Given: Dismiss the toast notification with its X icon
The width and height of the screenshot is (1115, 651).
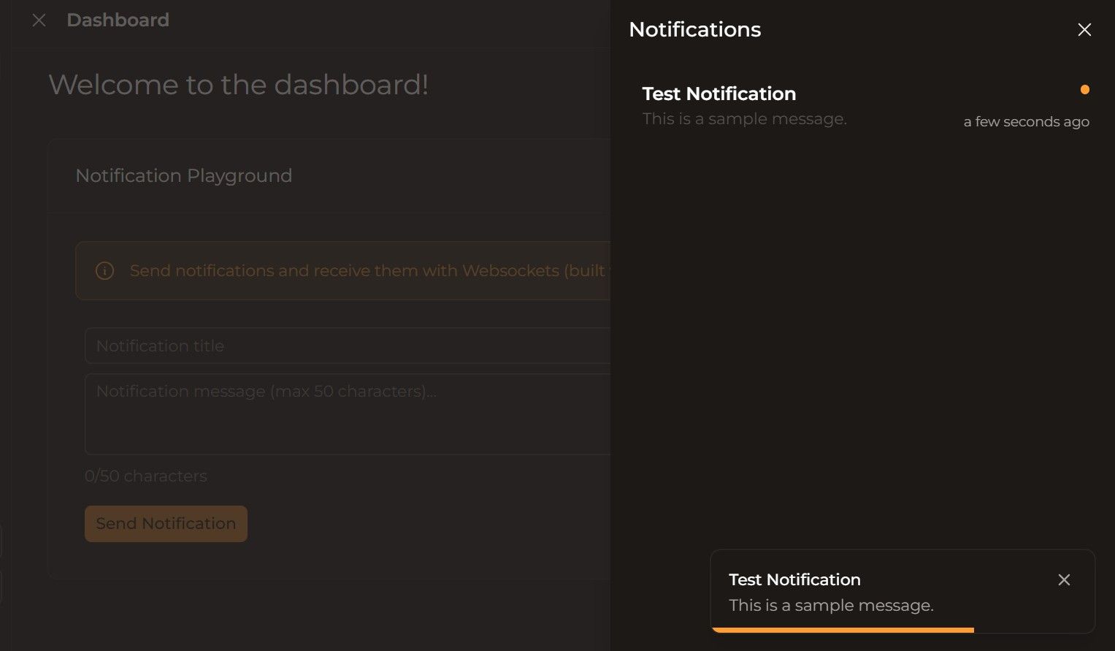Looking at the screenshot, I should pyautogui.click(x=1064, y=579).
